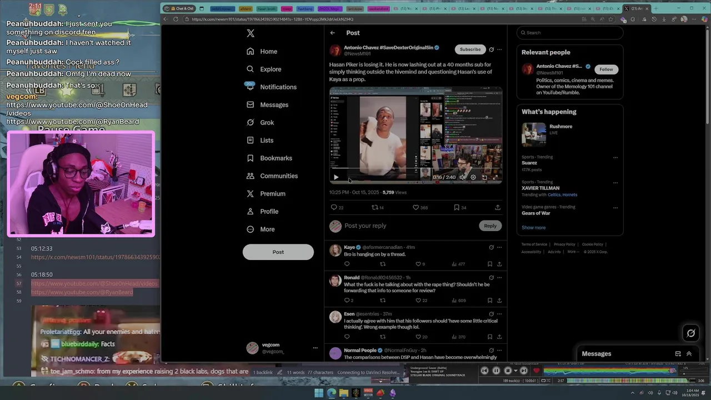Screen dimensions: 711x400
Task: Mute the video with speaker icon
Action: click(462, 177)
